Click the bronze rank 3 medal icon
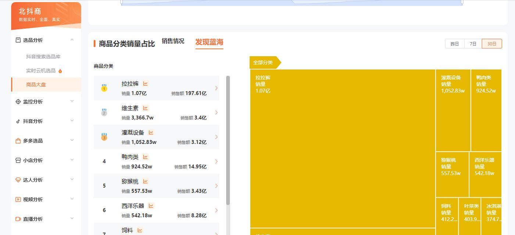 [104, 137]
